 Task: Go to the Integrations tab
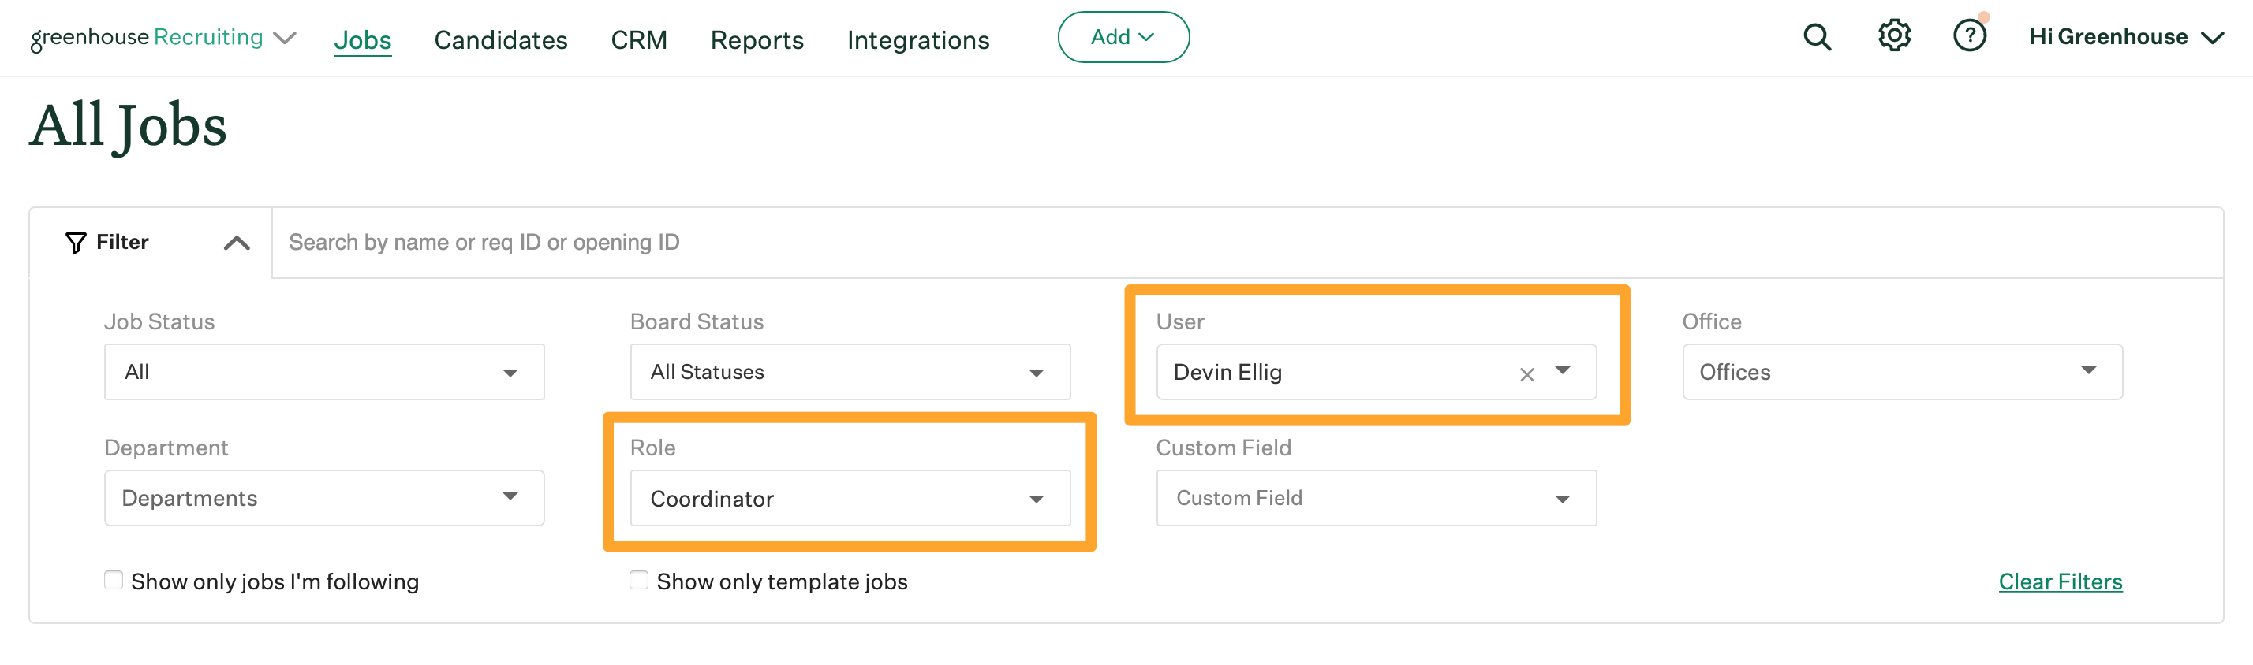coord(917,39)
